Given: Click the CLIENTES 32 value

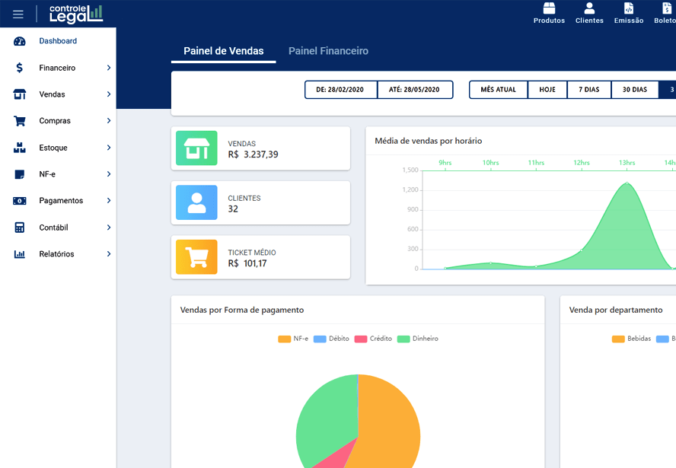Looking at the screenshot, I should click(x=233, y=209).
